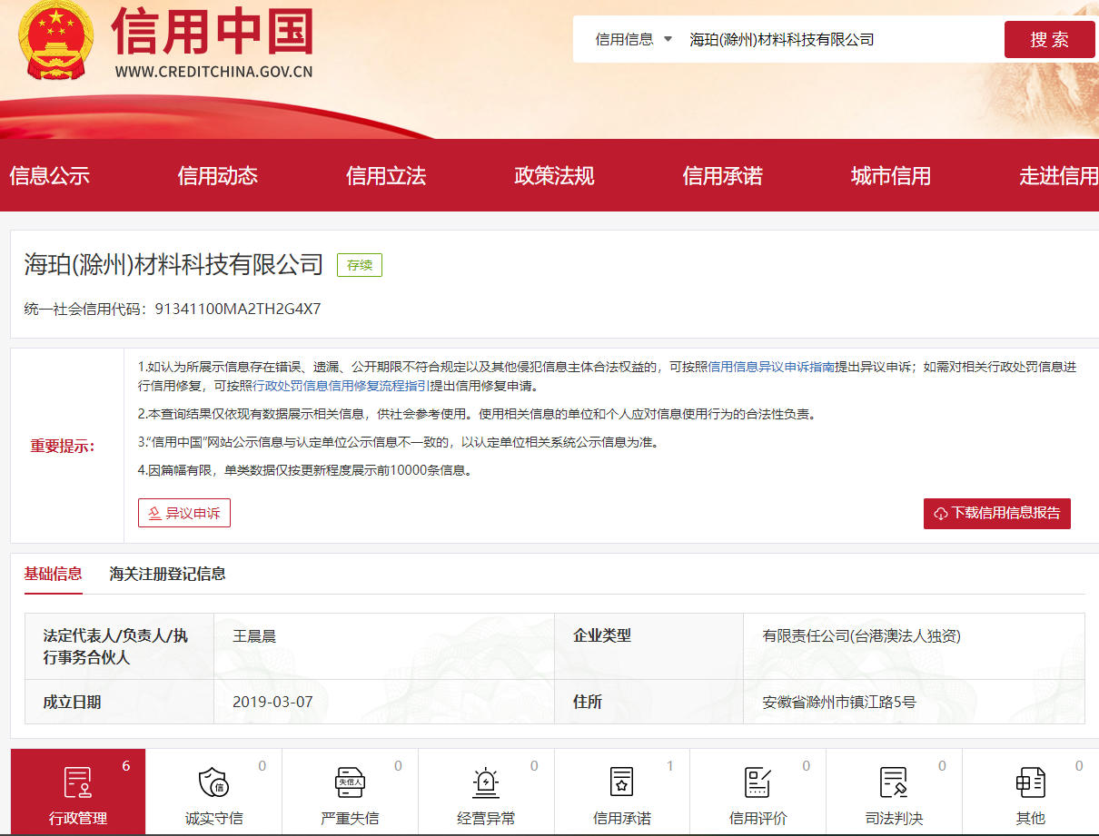The width and height of the screenshot is (1099, 836).
Task: Open the 政策法规 menu
Action: 554,176
